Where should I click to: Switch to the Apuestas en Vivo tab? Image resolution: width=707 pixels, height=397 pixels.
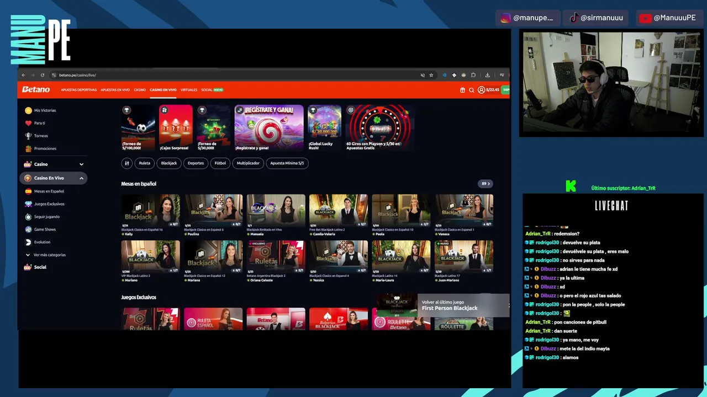115,90
